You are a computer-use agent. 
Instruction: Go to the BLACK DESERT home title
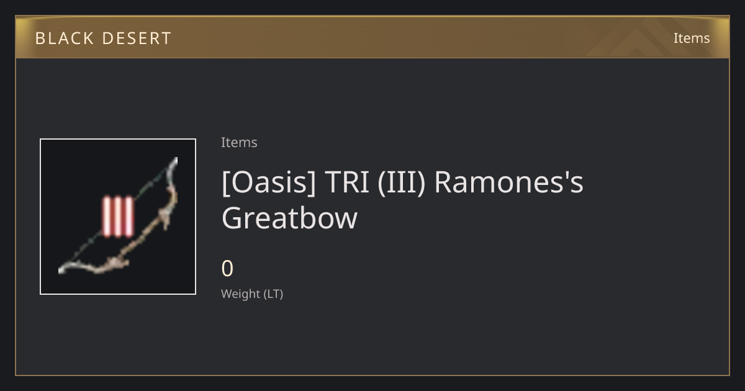tap(103, 38)
